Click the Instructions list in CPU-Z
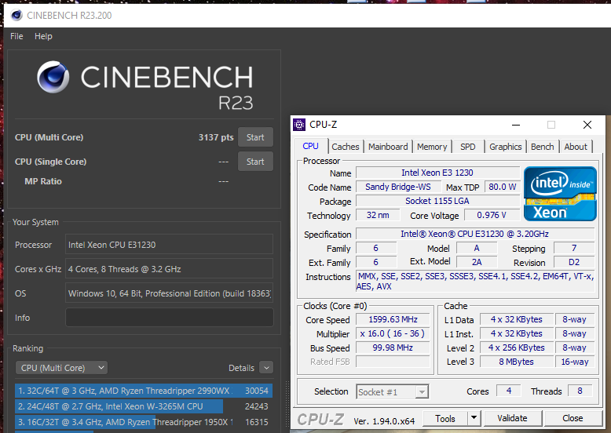The height and width of the screenshot is (433, 611). tap(475, 282)
